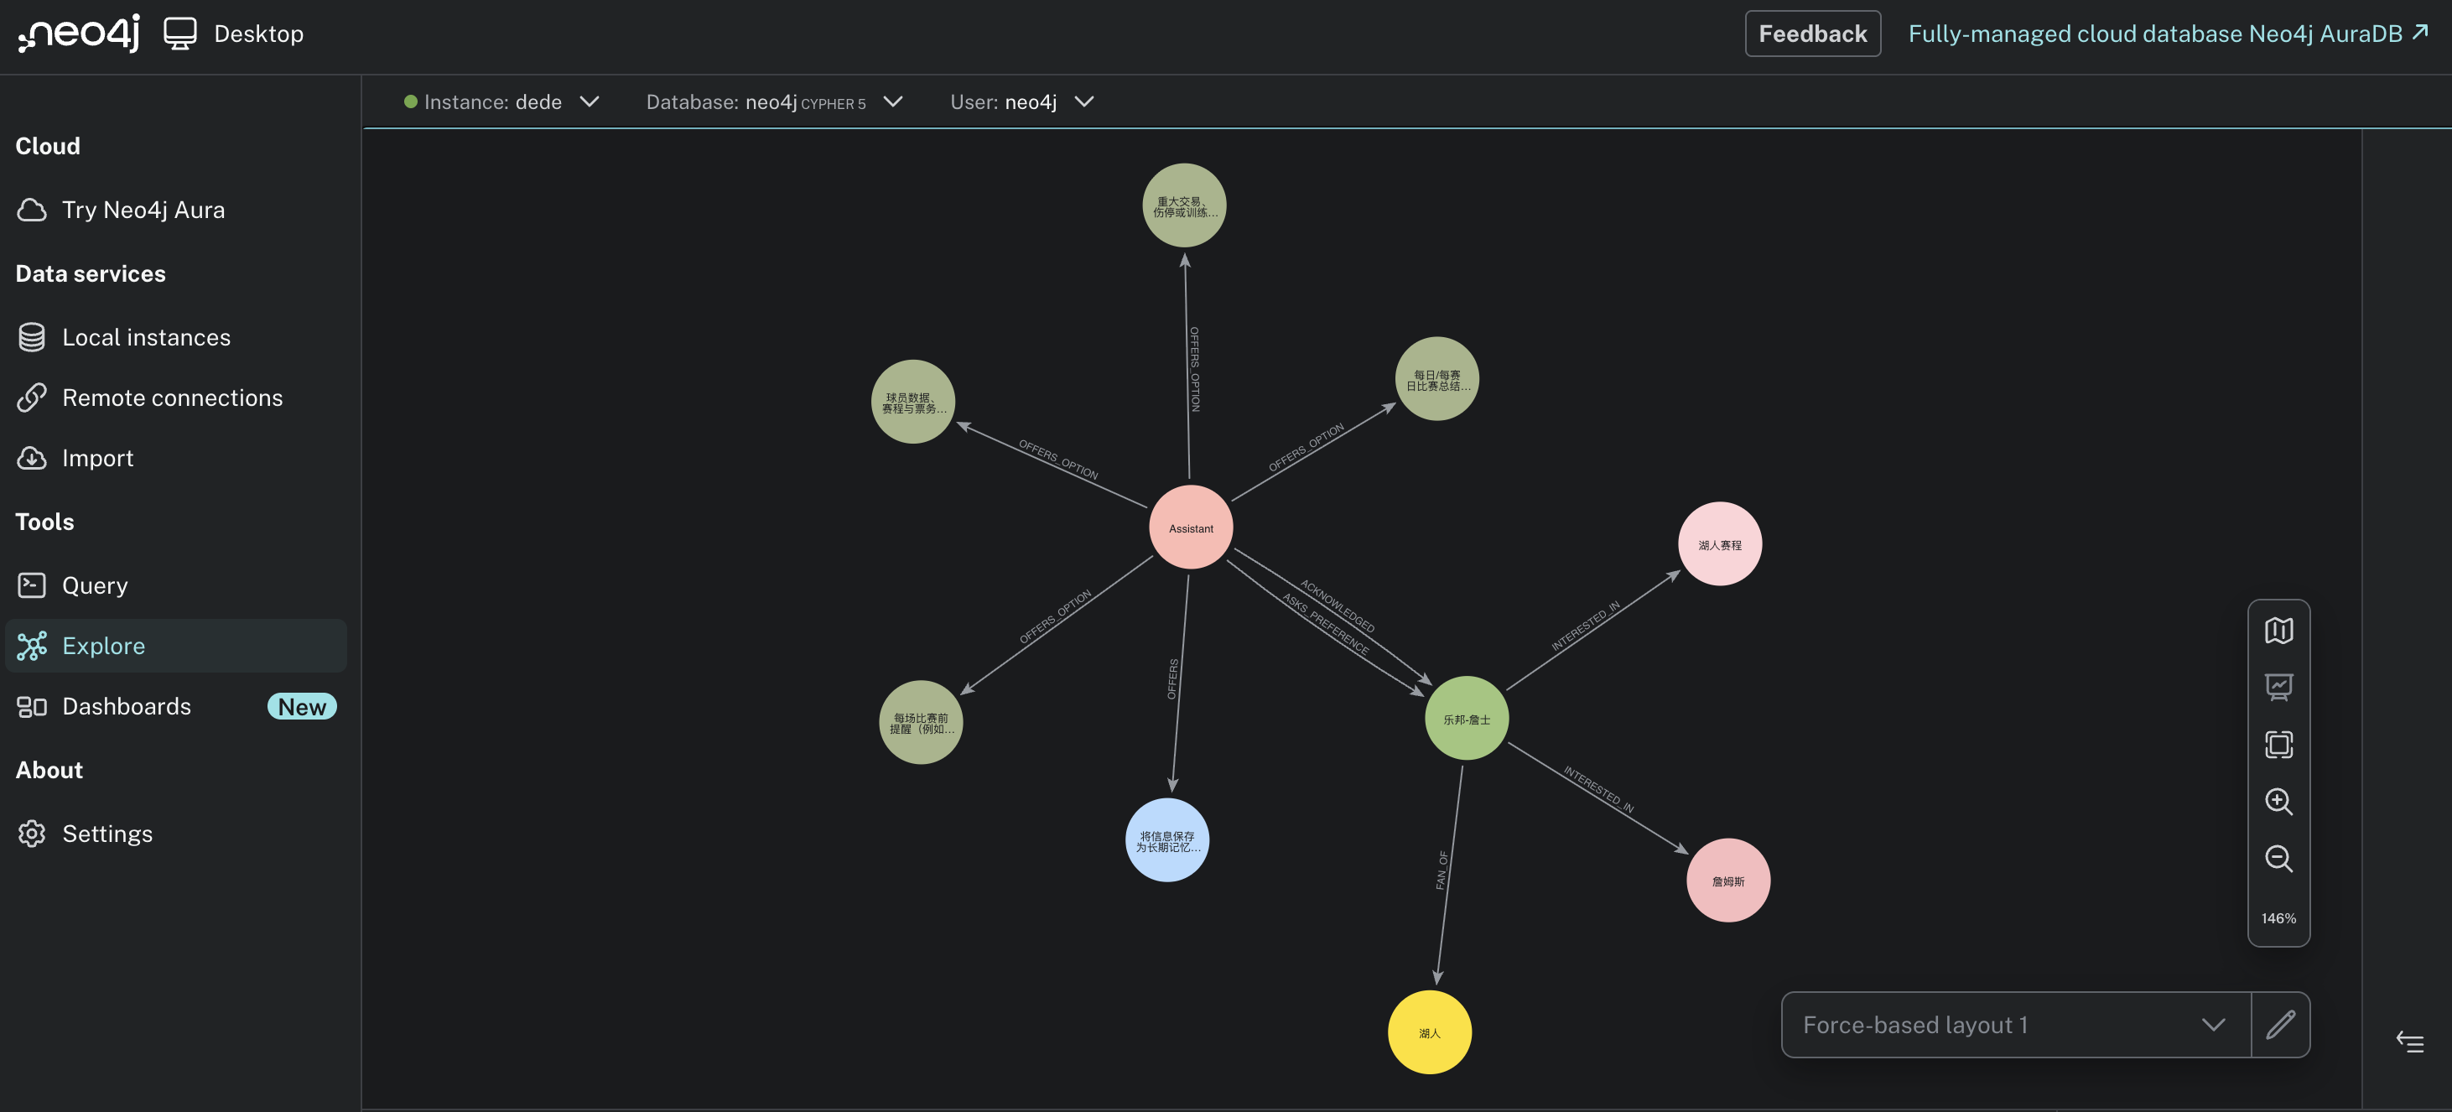Collapse the right side panel icon
Viewport: 2452px width, 1112px height.
(x=2409, y=1042)
